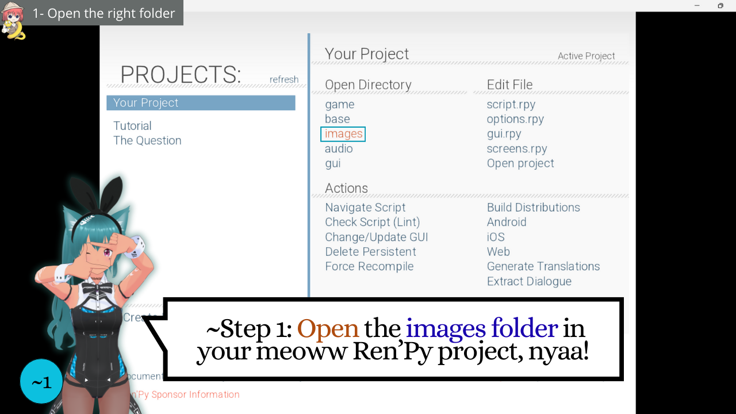Open the iOS build option
Image resolution: width=736 pixels, height=414 pixels.
[x=496, y=237]
